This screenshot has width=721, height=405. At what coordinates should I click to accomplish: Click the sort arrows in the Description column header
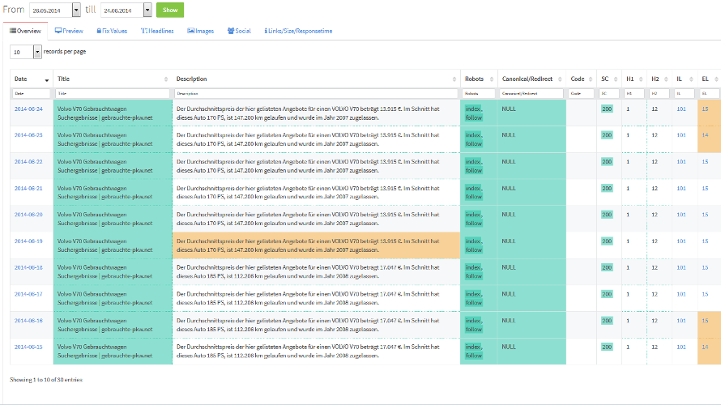[x=454, y=79]
